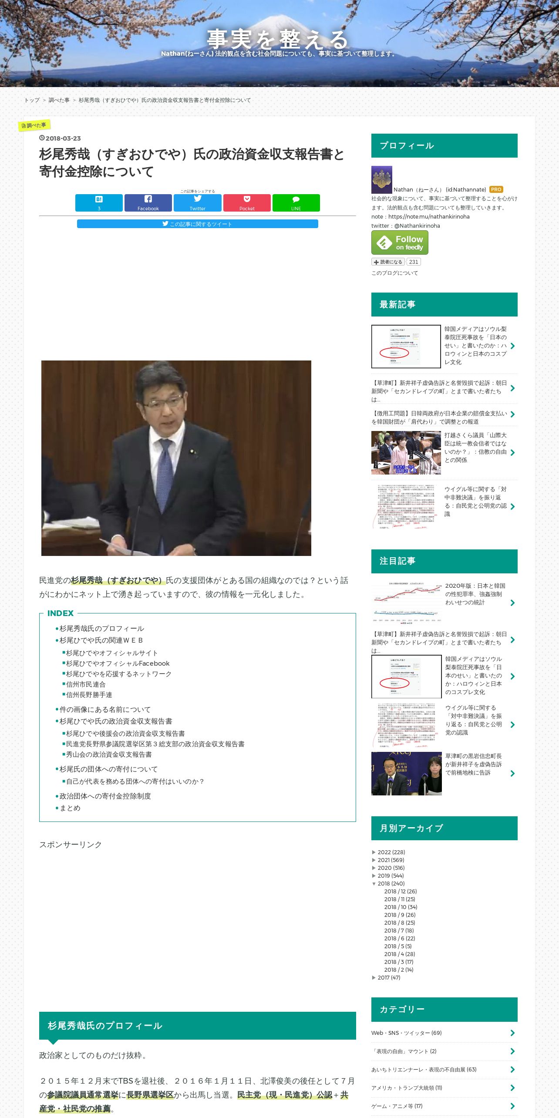Jump to 杉尾ひでやオフィシャルサイト in INDEX
The height and width of the screenshot is (1118, 559).
click(112, 653)
